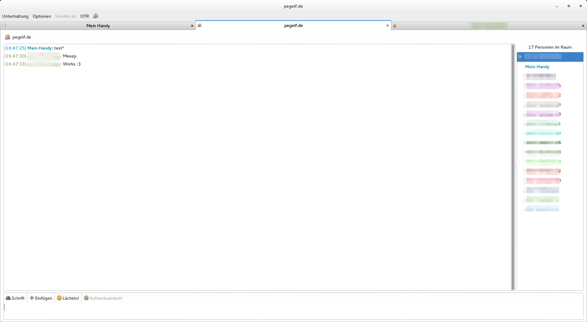Click the chat icon on the pegelf.de tab

pos(199,25)
